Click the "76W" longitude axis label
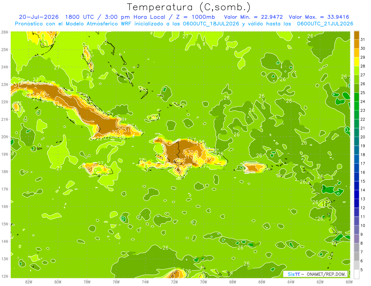This screenshot has width=371, height=286. point(116,282)
